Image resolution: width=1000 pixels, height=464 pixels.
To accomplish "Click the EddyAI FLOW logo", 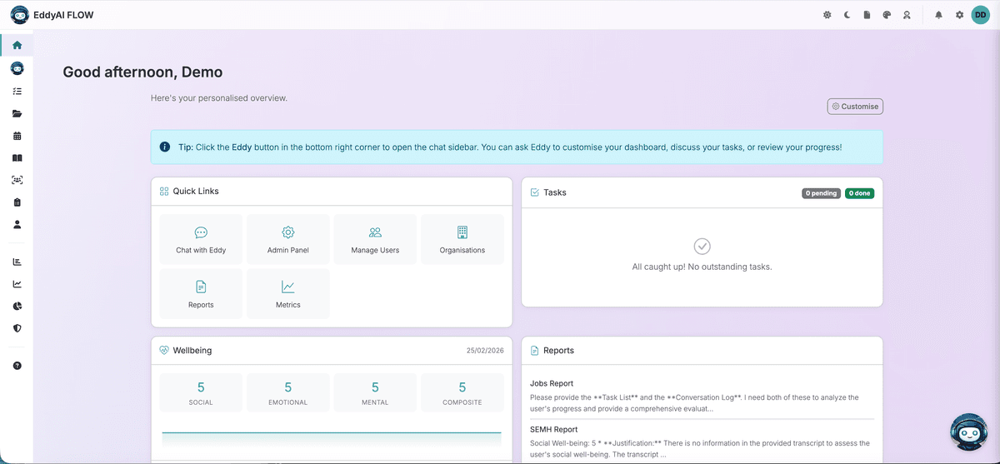I will [52, 15].
